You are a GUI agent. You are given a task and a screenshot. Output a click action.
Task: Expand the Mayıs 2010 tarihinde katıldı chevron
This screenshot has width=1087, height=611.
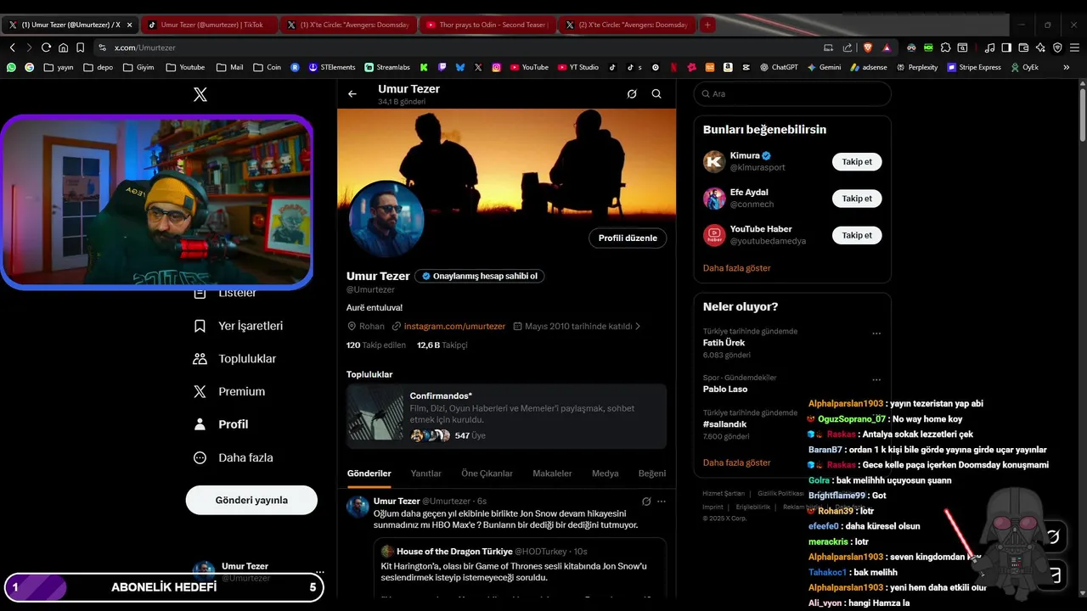[638, 326]
